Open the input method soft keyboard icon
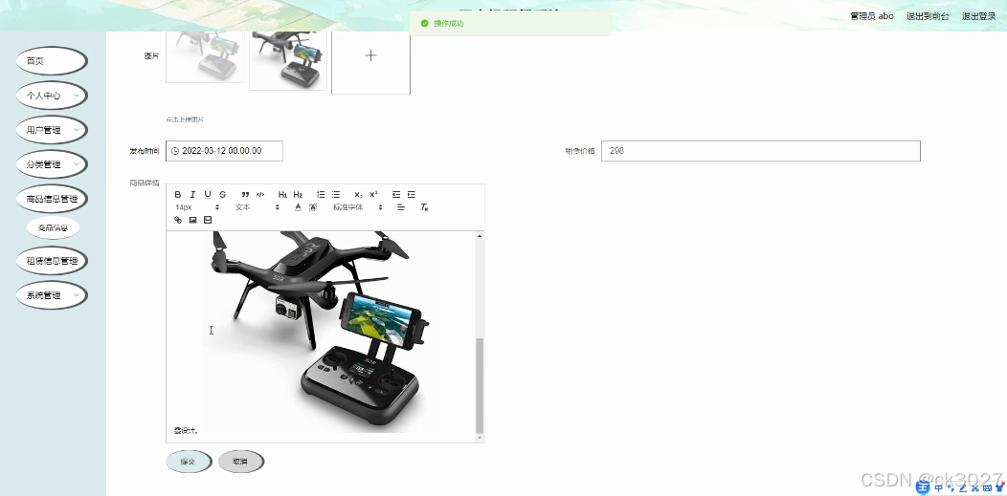Screen dimensions: 1007x496 pyautogui.click(x=987, y=488)
